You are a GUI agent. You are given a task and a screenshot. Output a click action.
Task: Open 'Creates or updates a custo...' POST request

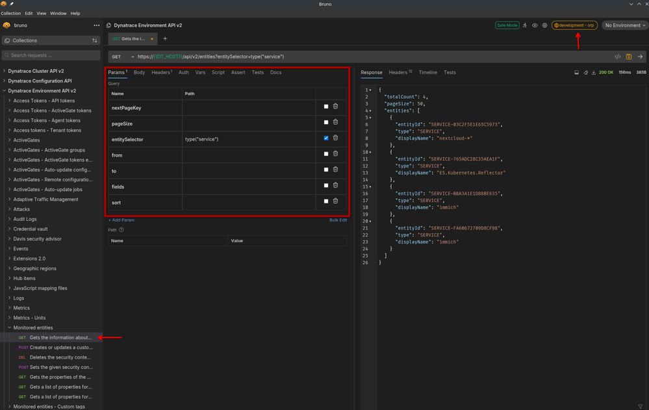point(55,348)
